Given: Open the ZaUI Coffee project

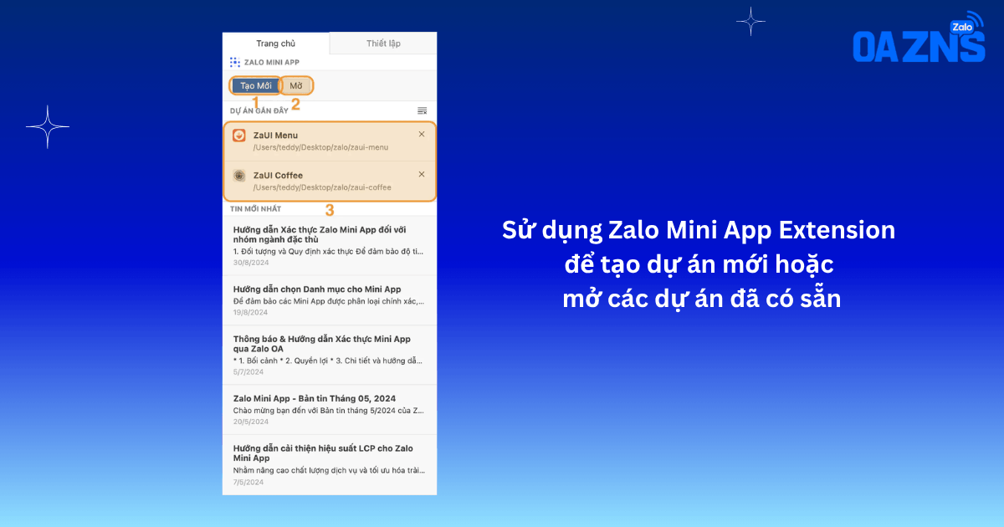Looking at the screenshot, I should point(330,181).
